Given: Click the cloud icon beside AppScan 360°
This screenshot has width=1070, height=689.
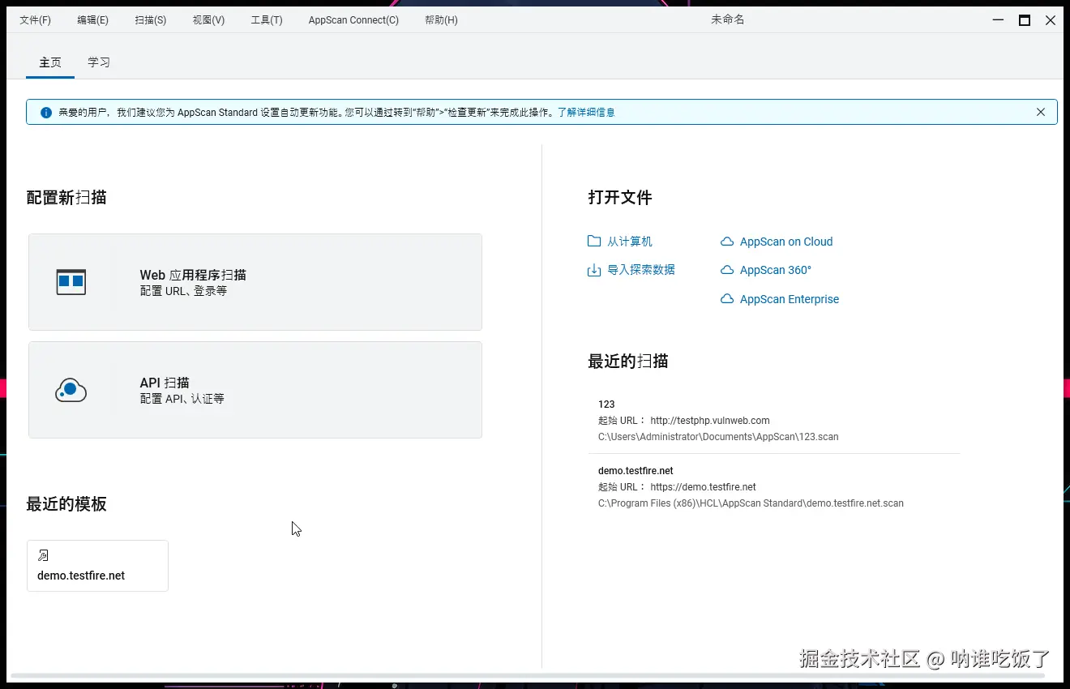Looking at the screenshot, I should coord(727,270).
